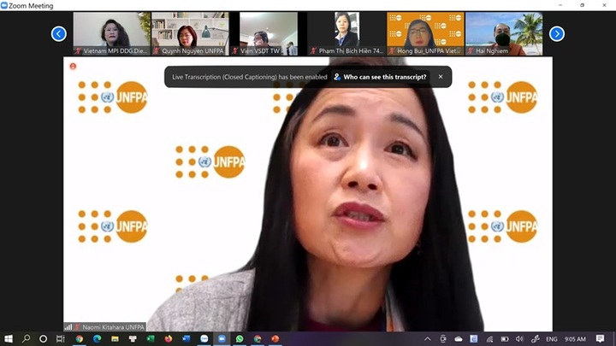Open PowerPoint from the taskbar

point(275,338)
